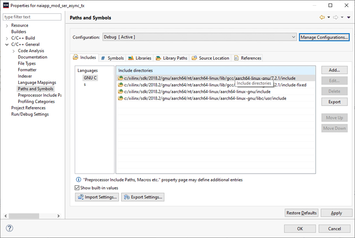
Task: Expand the C/C++ Build tree node
Action: 7,38
